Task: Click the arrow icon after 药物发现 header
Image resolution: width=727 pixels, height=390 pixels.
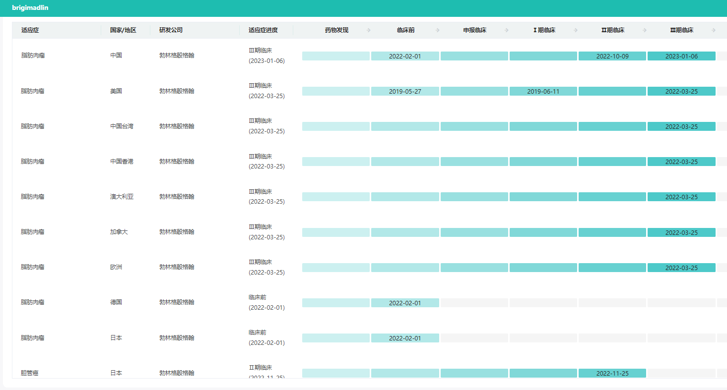Action: 368,30
